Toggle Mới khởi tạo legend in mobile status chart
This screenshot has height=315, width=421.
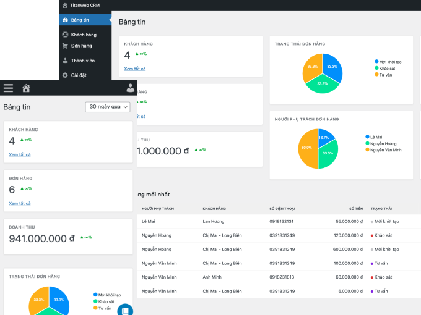tap(107, 295)
